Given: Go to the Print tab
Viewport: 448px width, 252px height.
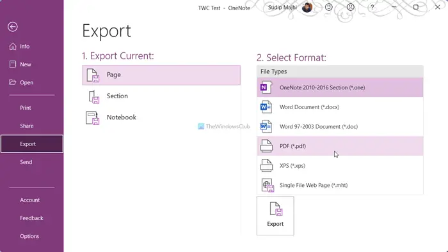Looking at the screenshot, I should point(32,108).
